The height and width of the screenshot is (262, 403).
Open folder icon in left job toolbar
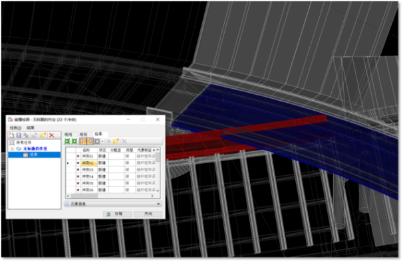(x=43, y=135)
